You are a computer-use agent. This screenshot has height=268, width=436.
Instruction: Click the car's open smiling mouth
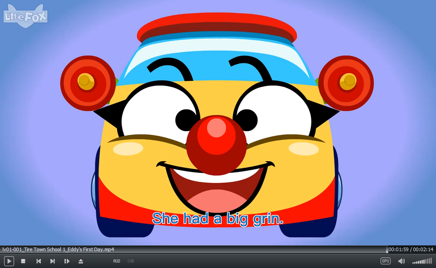click(217, 186)
